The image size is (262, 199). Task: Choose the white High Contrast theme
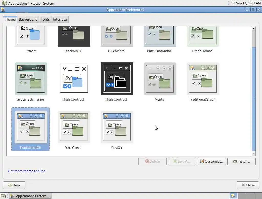tap(74, 79)
